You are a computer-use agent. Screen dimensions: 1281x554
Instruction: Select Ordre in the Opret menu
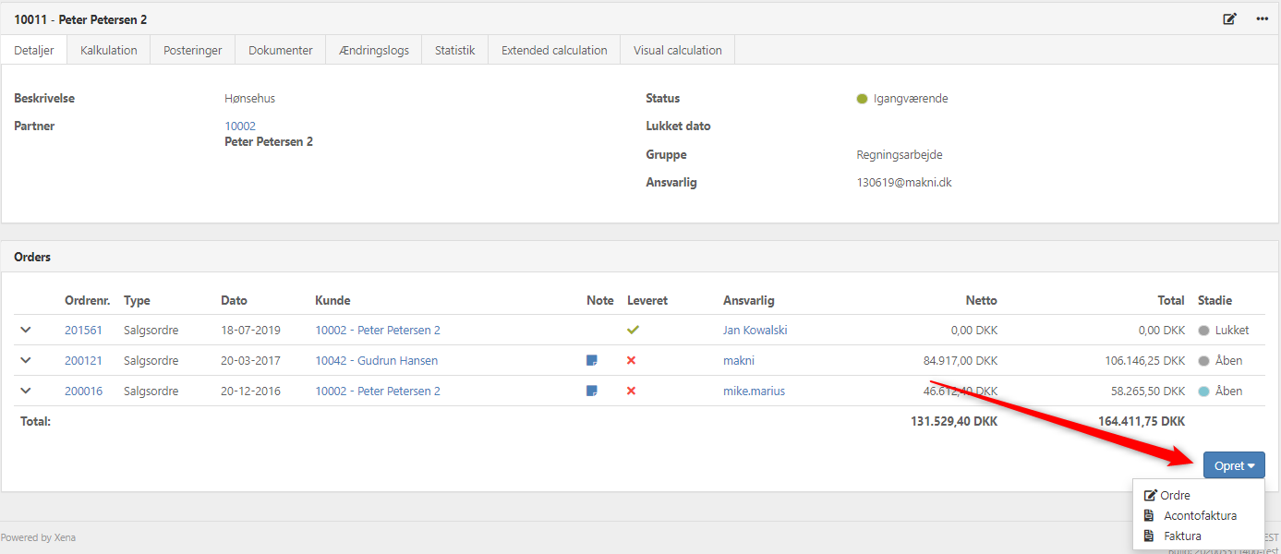tap(1175, 496)
